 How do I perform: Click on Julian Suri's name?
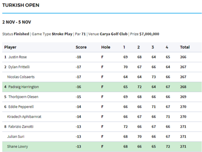point(16,137)
